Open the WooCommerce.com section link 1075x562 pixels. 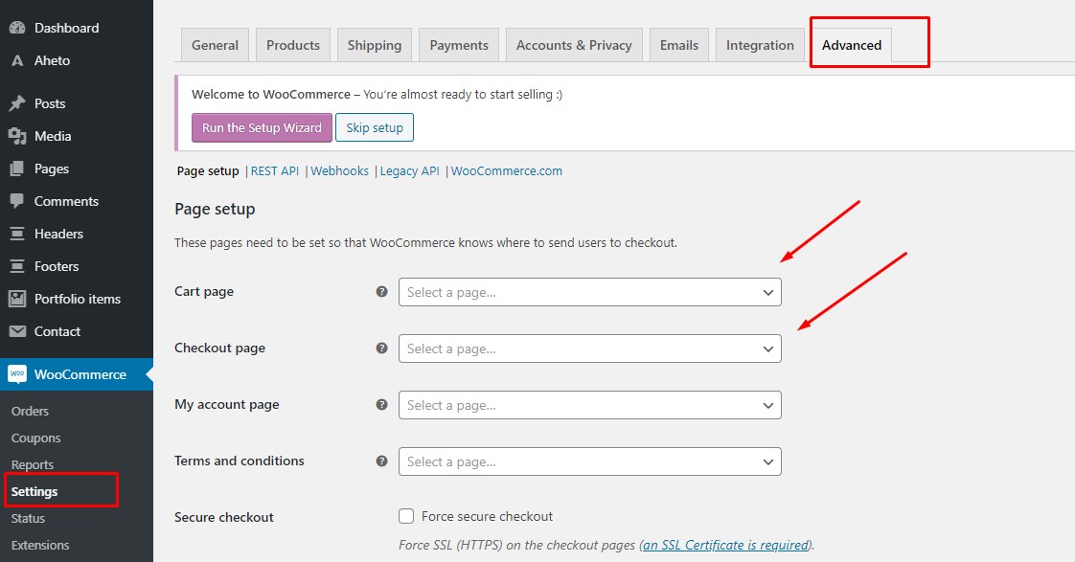pos(507,171)
